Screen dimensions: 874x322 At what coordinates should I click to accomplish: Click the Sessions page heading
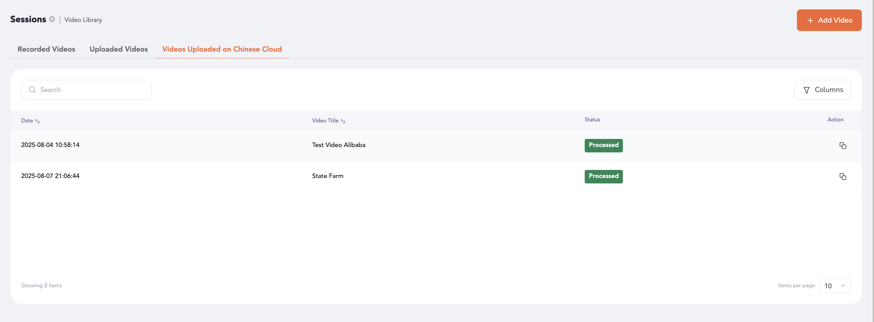[28, 19]
